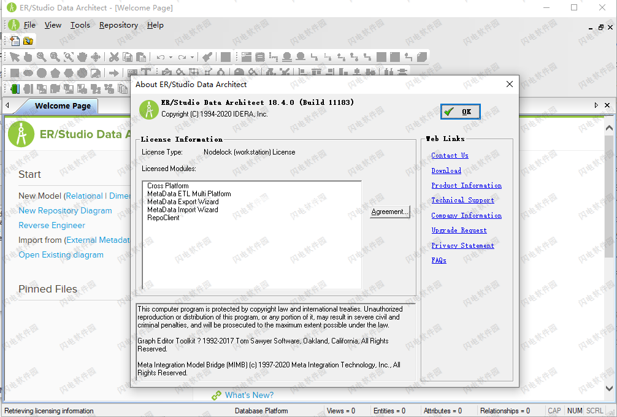Select the flat ellipse shape tool
617x417 pixels.
pos(28,73)
